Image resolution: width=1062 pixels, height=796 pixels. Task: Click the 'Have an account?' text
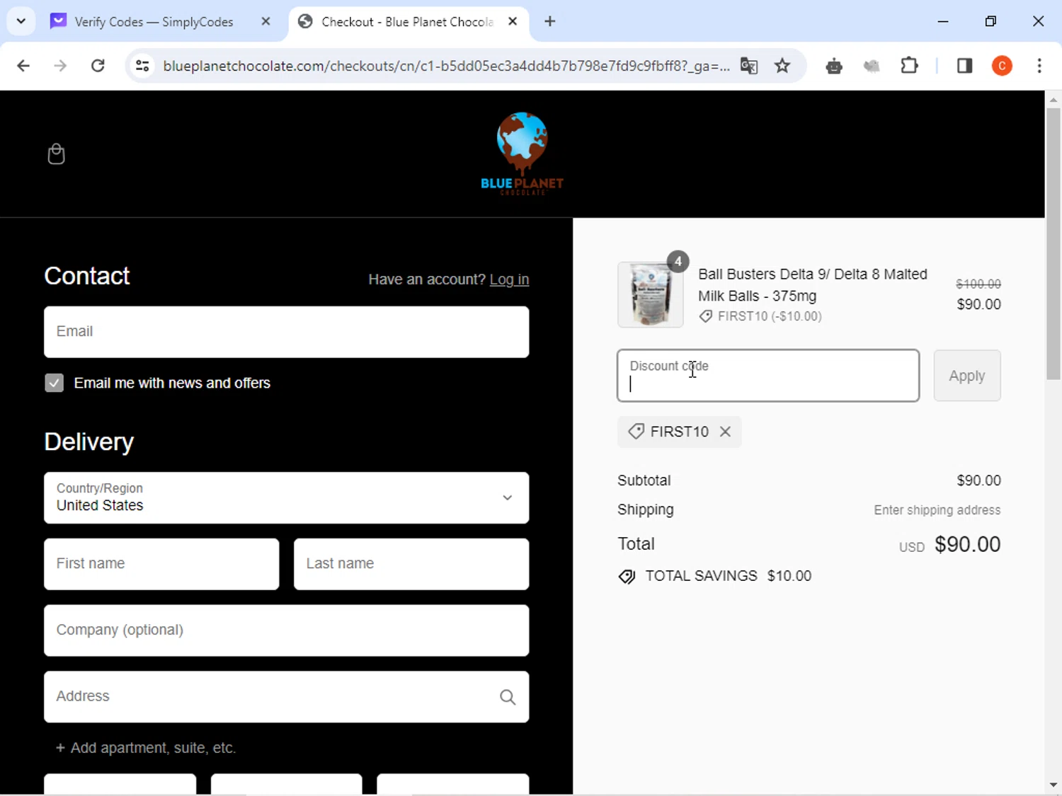427,279
